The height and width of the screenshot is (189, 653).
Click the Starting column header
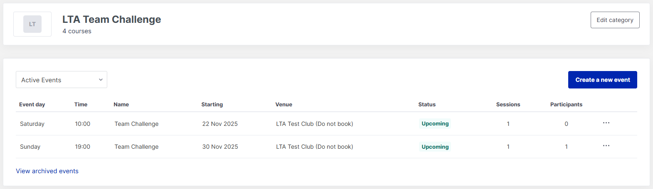pyautogui.click(x=212, y=105)
